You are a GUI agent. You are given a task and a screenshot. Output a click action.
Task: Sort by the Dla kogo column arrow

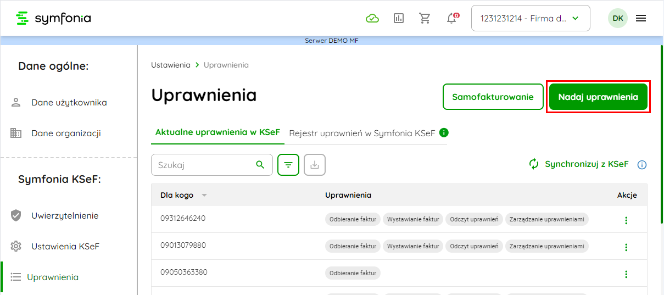point(204,196)
